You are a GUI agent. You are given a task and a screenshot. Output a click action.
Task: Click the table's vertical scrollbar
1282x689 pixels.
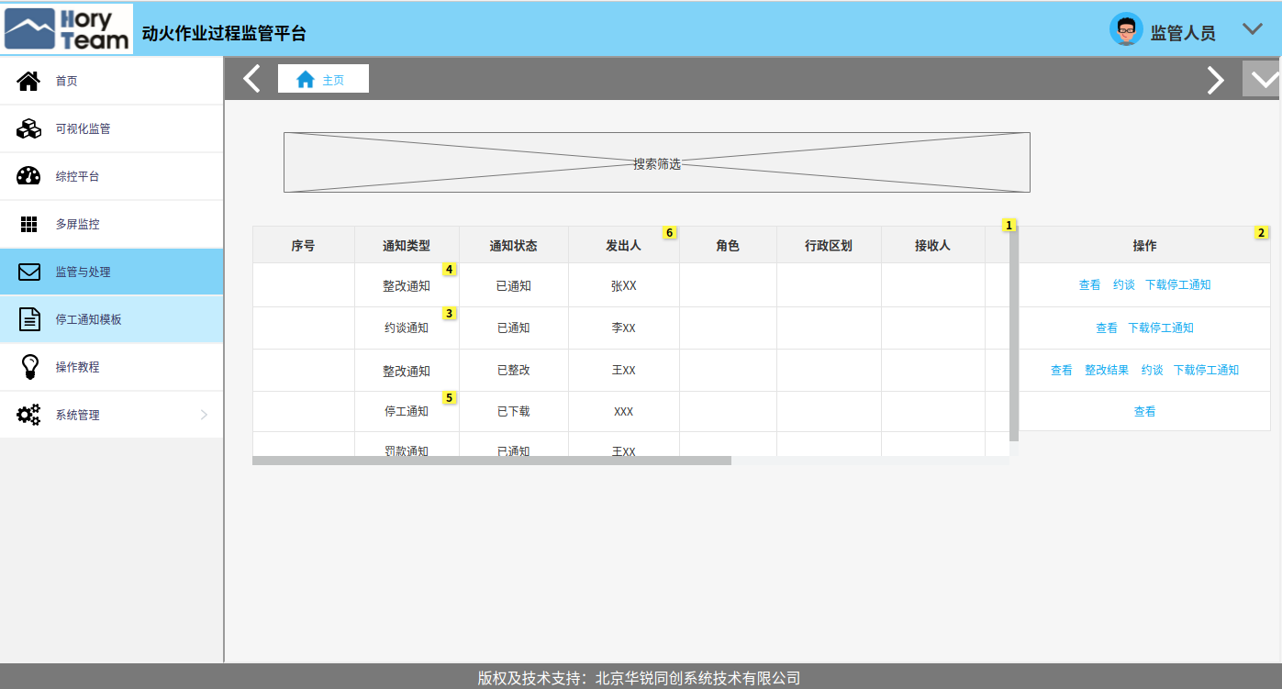tap(1014, 334)
